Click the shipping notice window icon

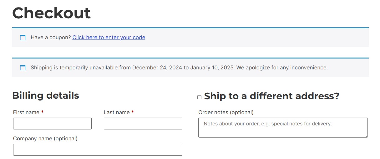tap(23, 68)
